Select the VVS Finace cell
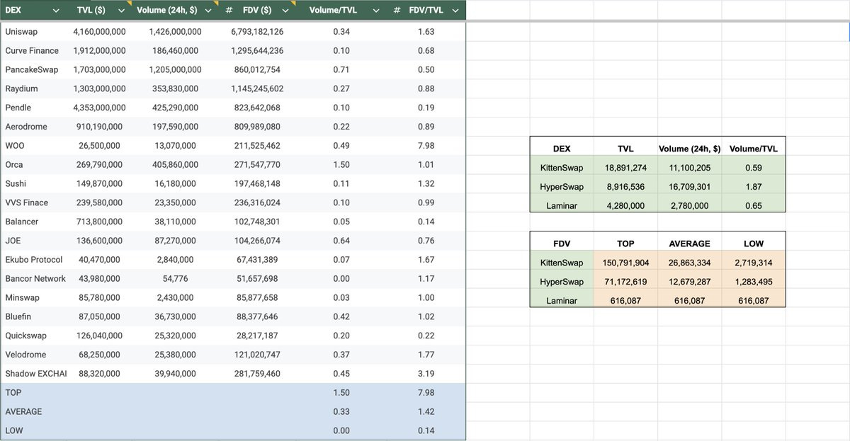Image resolution: width=850 pixels, height=441 pixels. [27, 203]
